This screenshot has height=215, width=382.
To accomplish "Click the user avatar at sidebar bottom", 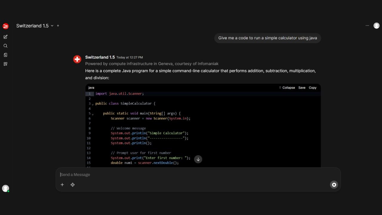I will [x=5, y=188].
